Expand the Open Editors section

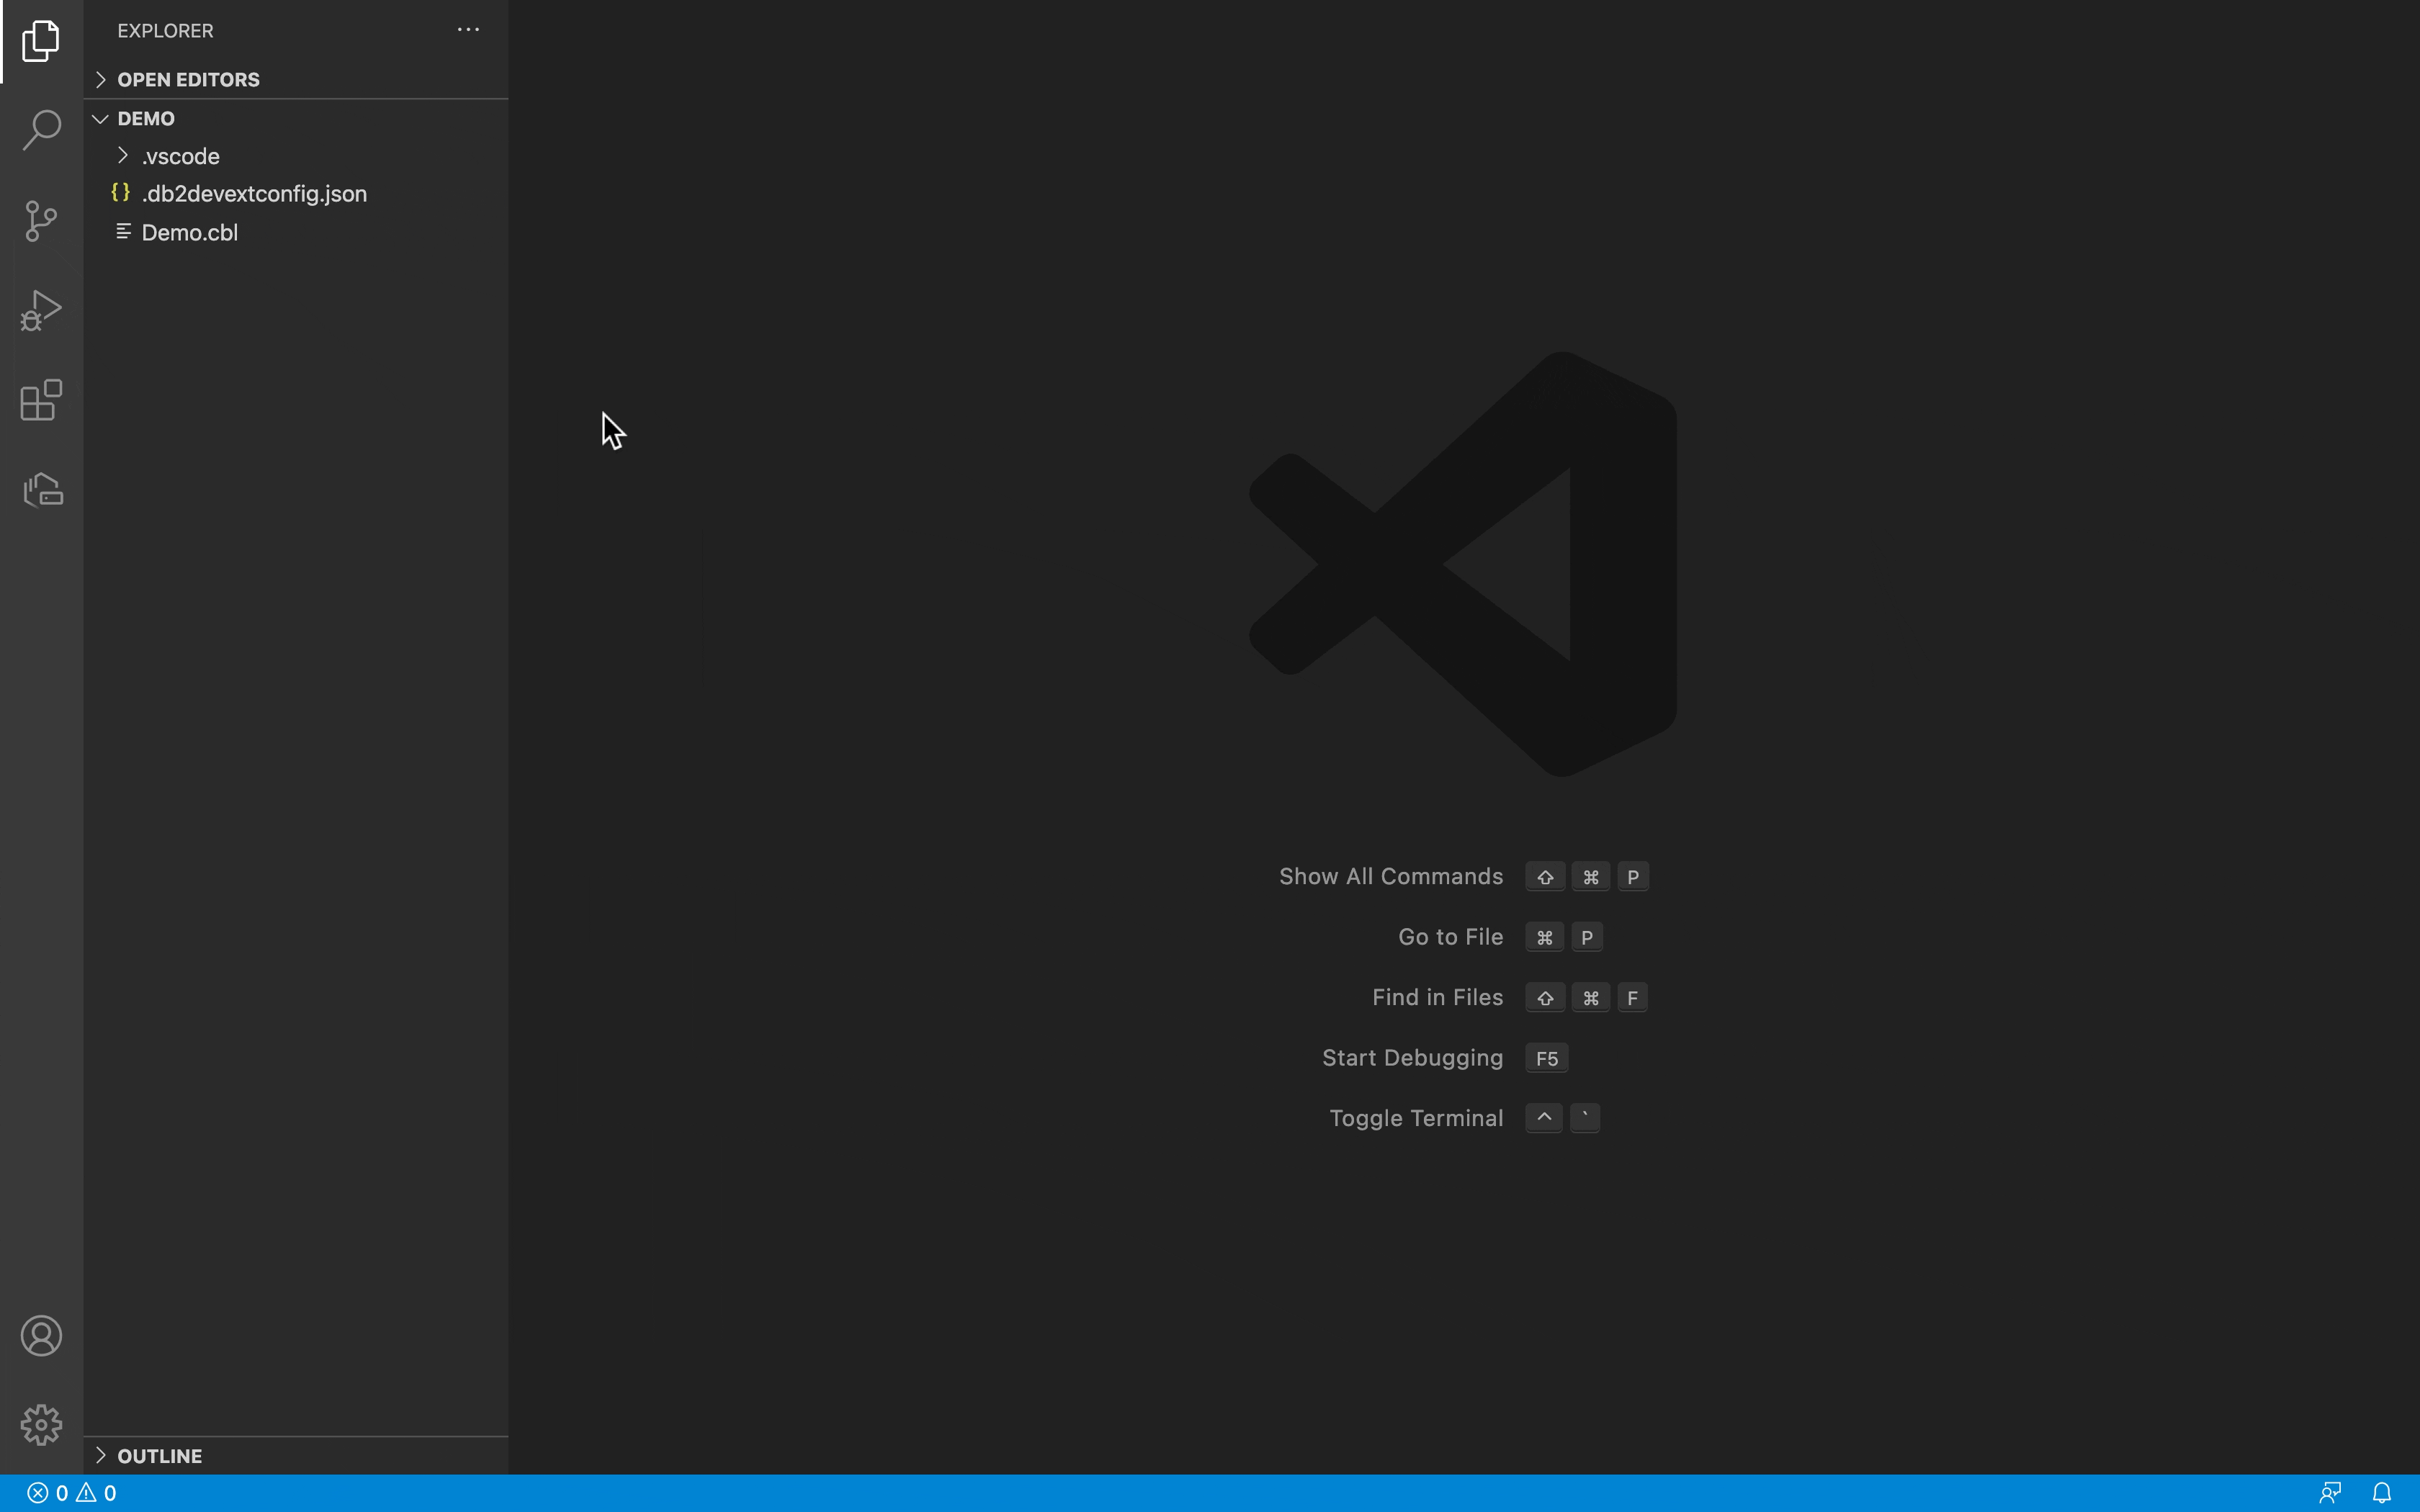100,79
